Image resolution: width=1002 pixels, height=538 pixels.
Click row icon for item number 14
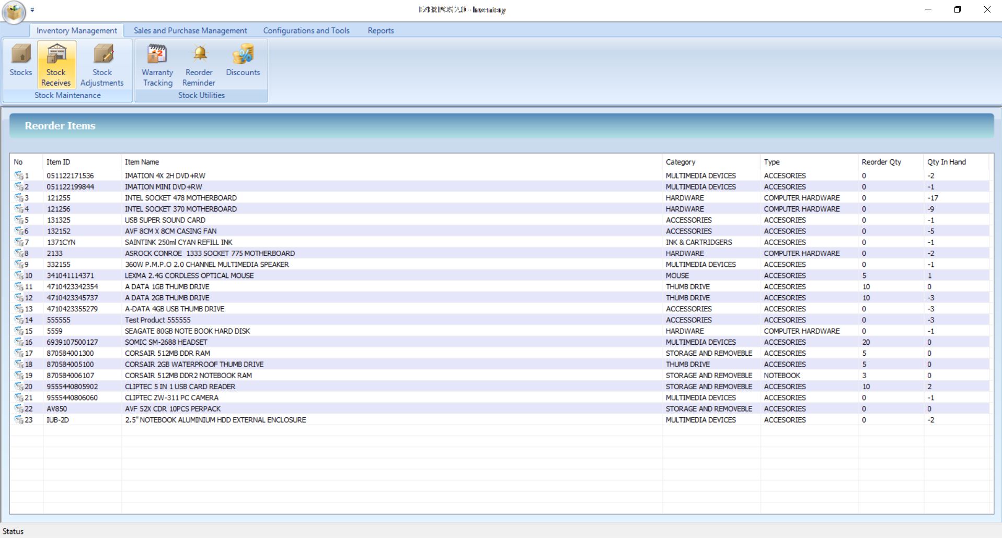click(x=19, y=320)
